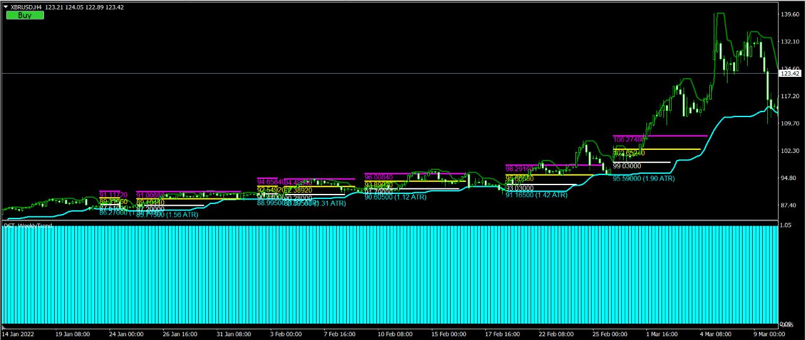805x340 pixels.
Task: Click the DST_WeeklyTrend indicator label
Action: (x=28, y=225)
